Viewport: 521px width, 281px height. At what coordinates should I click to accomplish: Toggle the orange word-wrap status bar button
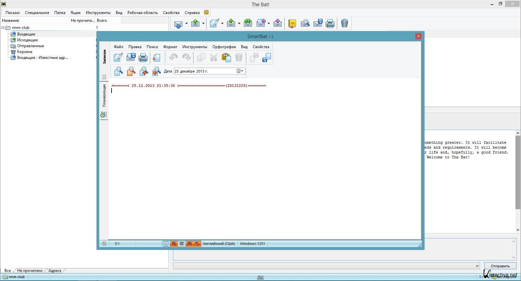pos(174,244)
